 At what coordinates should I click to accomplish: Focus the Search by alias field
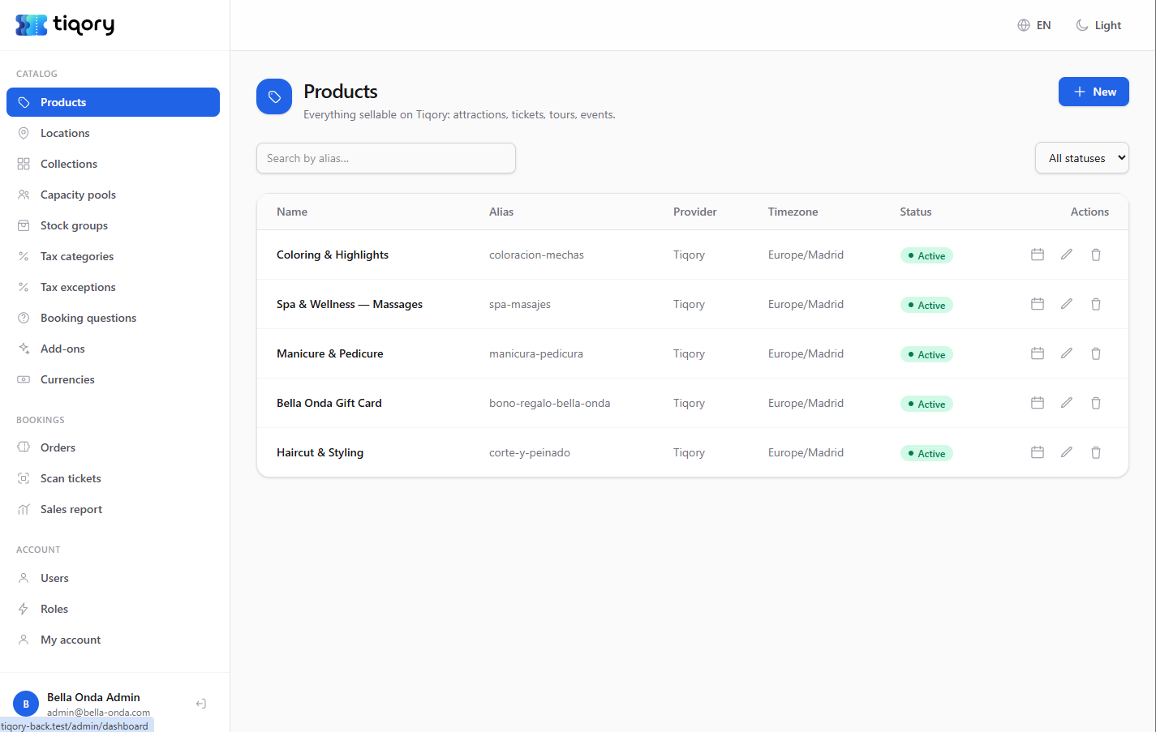click(x=386, y=158)
